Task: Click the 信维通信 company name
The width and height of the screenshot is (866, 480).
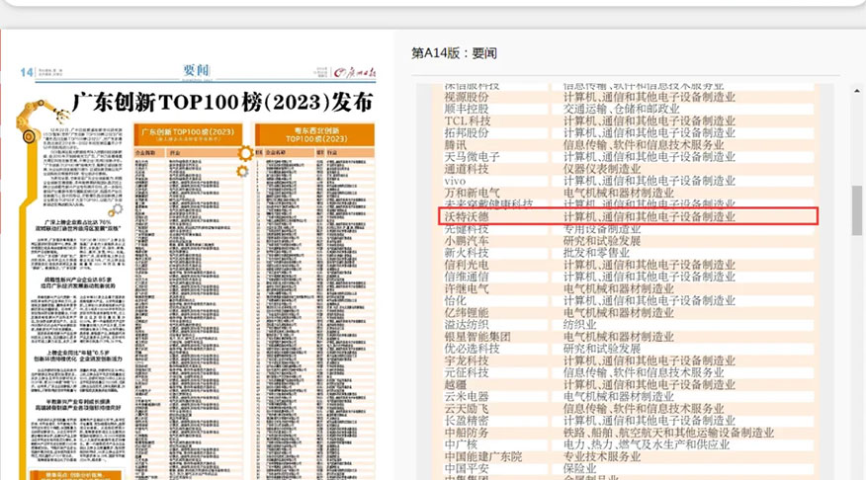Action: point(467,277)
